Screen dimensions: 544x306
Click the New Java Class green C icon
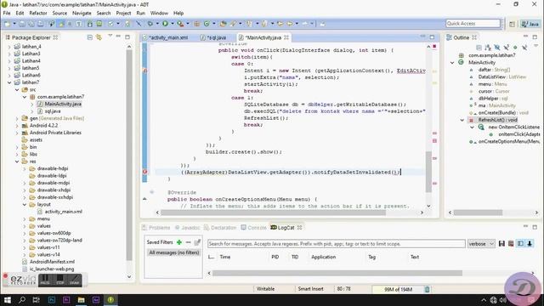[207, 24]
